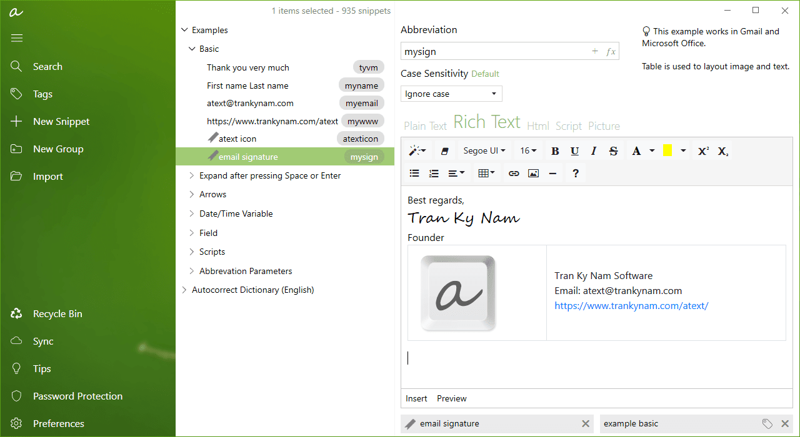Open the font color dropdown arrow
This screenshot has width=800, height=437.
[x=652, y=150]
